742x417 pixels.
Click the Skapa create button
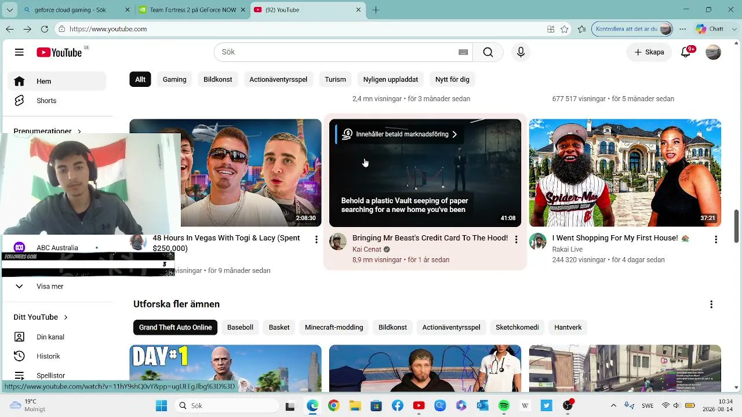click(649, 52)
